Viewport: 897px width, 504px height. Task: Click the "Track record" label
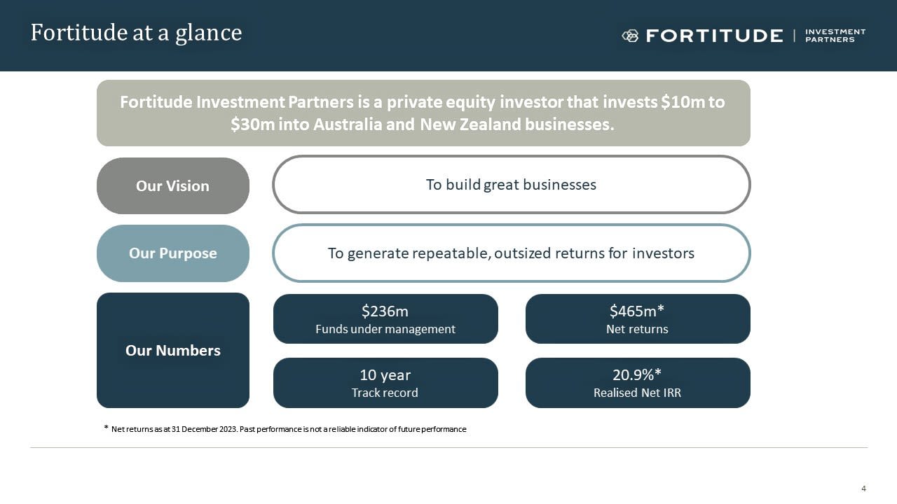pos(385,393)
